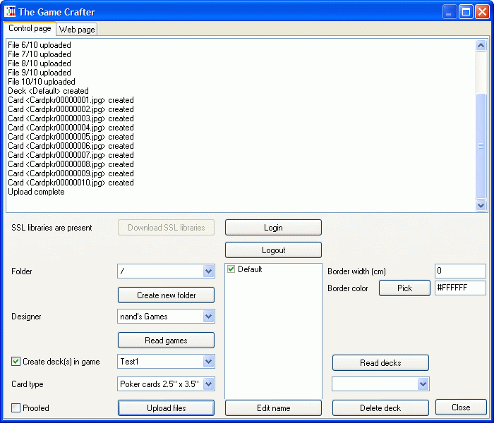The height and width of the screenshot is (423, 494).
Task: Click the #FFFFFF border color field
Action: (460, 288)
